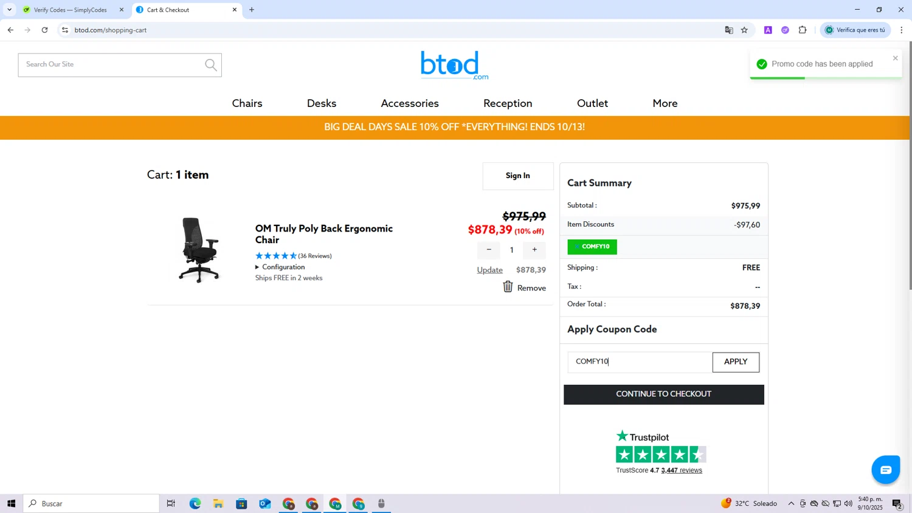Screen dimensions: 912x513
Task: Open the More menu
Action: tap(665, 103)
